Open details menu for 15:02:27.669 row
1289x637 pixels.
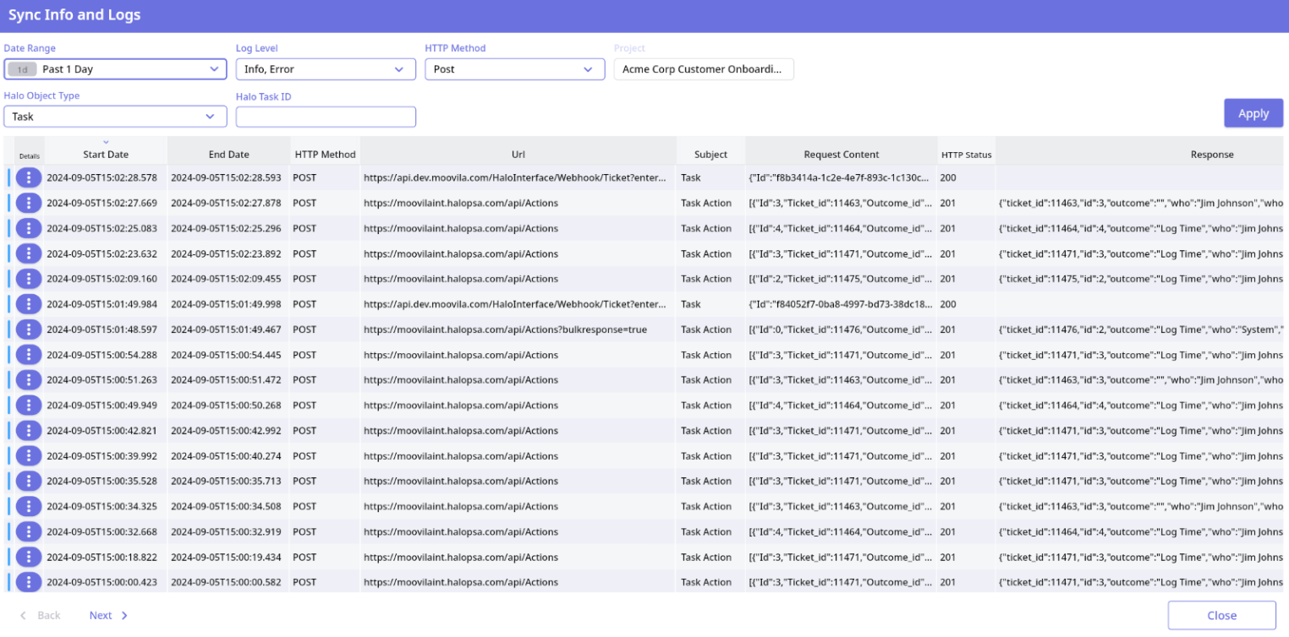[x=29, y=203]
